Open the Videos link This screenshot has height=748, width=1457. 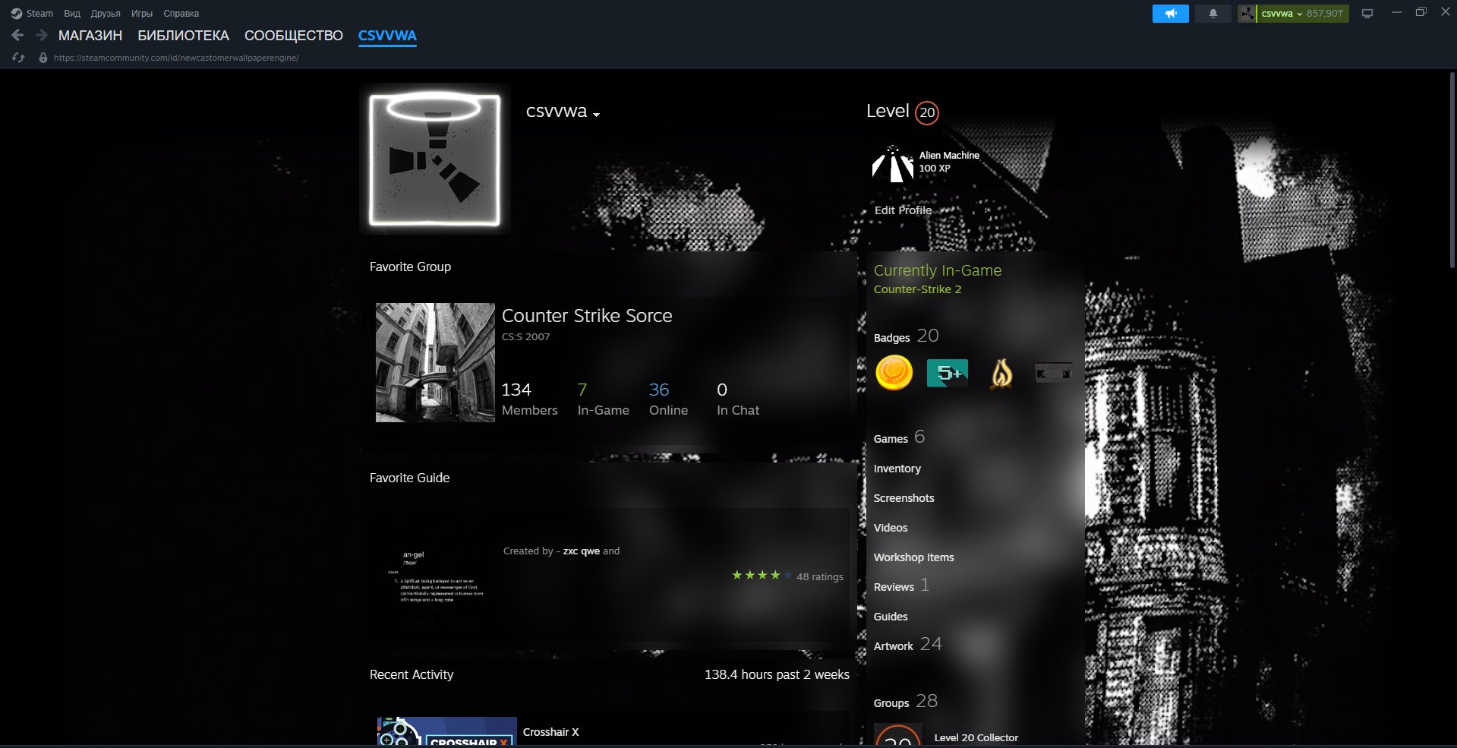pyautogui.click(x=891, y=528)
